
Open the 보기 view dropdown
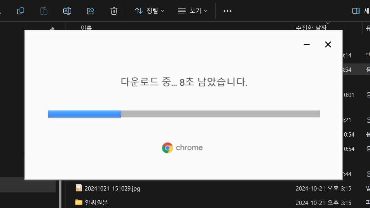click(192, 11)
